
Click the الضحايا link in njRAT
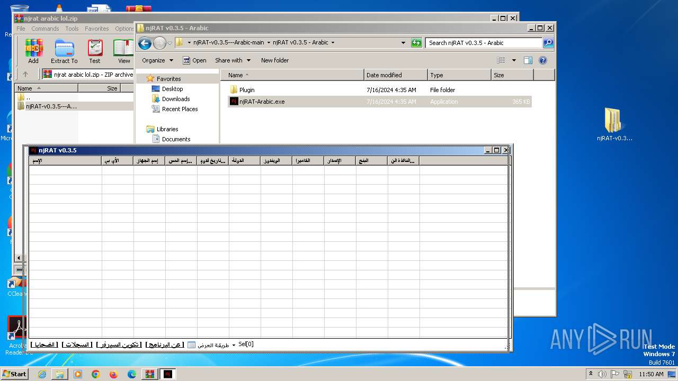point(44,344)
